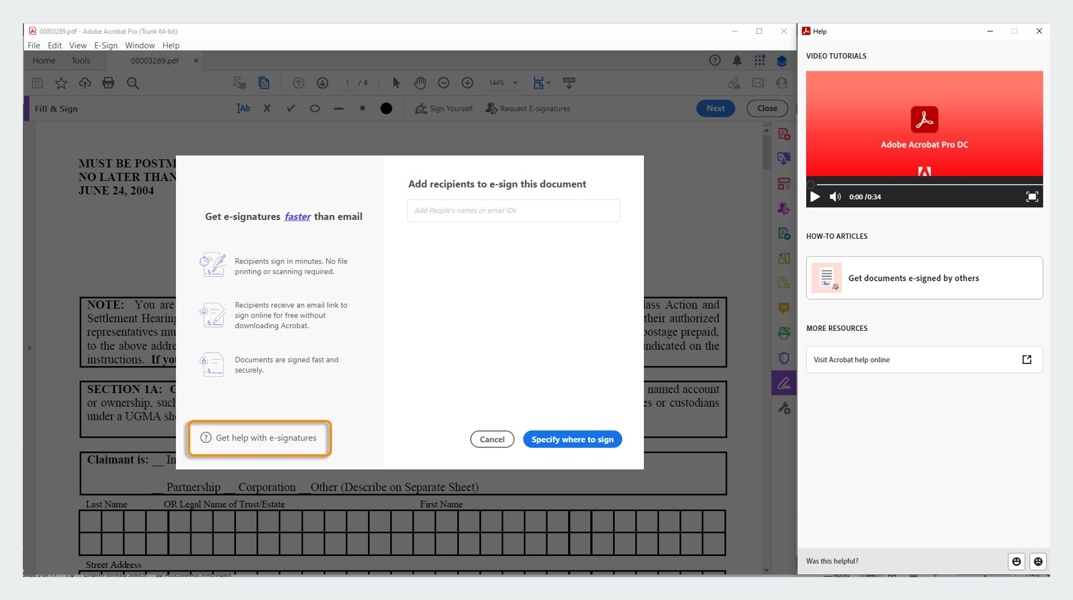Mute the tutorial video volume
Image resolution: width=1073 pixels, height=600 pixels.
[835, 197]
